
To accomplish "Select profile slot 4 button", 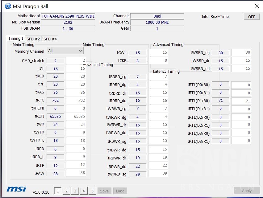I will click(x=84, y=191).
